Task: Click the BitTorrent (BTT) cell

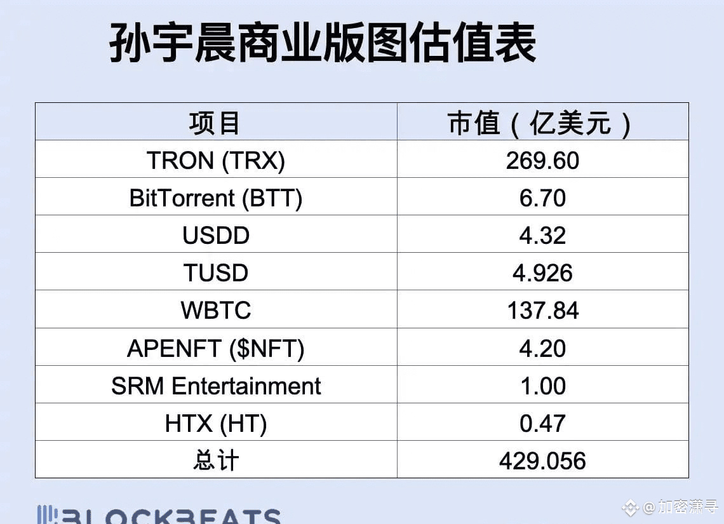Action: click(x=215, y=198)
